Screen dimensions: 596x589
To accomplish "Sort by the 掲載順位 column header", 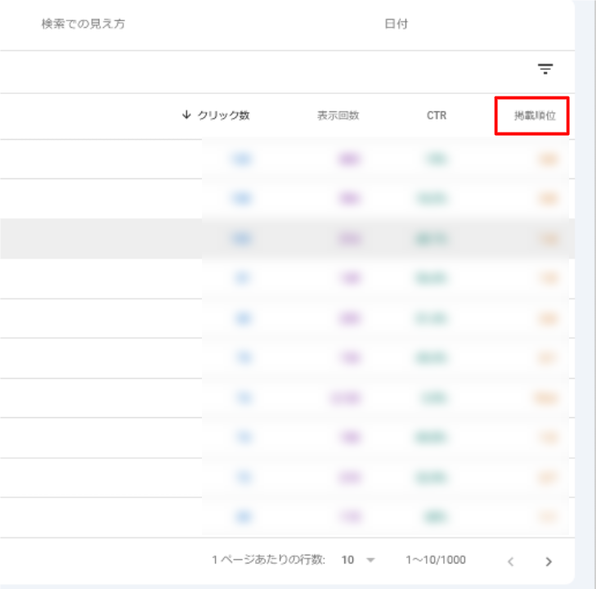I will [535, 115].
